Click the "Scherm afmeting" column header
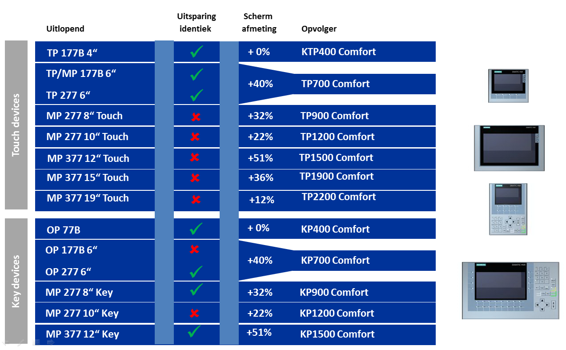Viewport: 566px width, 350px height. pyautogui.click(x=259, y=23)
